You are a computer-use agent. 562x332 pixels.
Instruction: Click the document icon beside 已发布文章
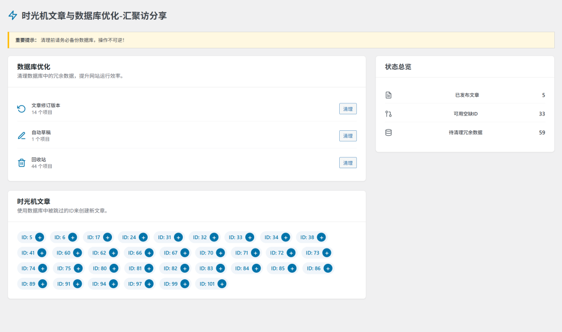point(389,95)
